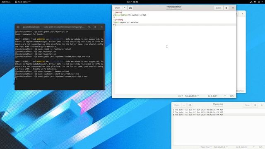This screenshot has width=265, height=149.
Task: Open new tab icon in terminal header
Action: click(x=18, y=27)
